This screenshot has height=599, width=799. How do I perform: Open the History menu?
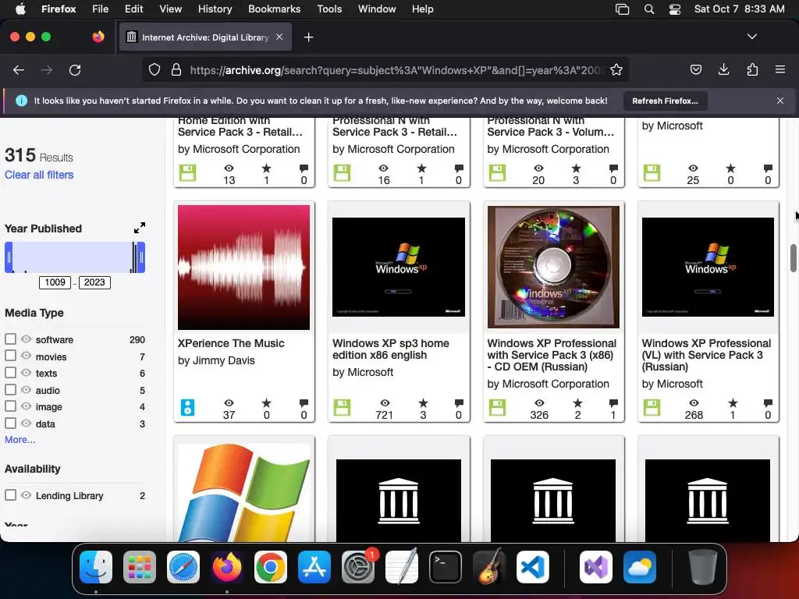pos(215,9)
